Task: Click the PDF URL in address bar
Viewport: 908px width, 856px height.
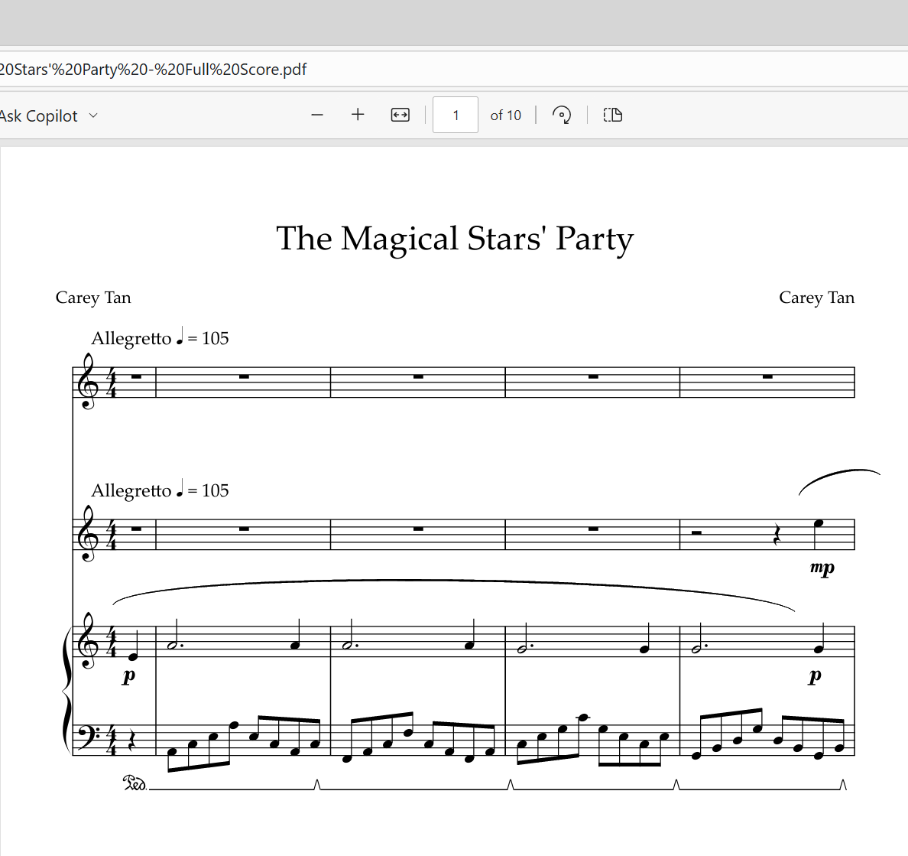Action: click(x=154, y=70)
